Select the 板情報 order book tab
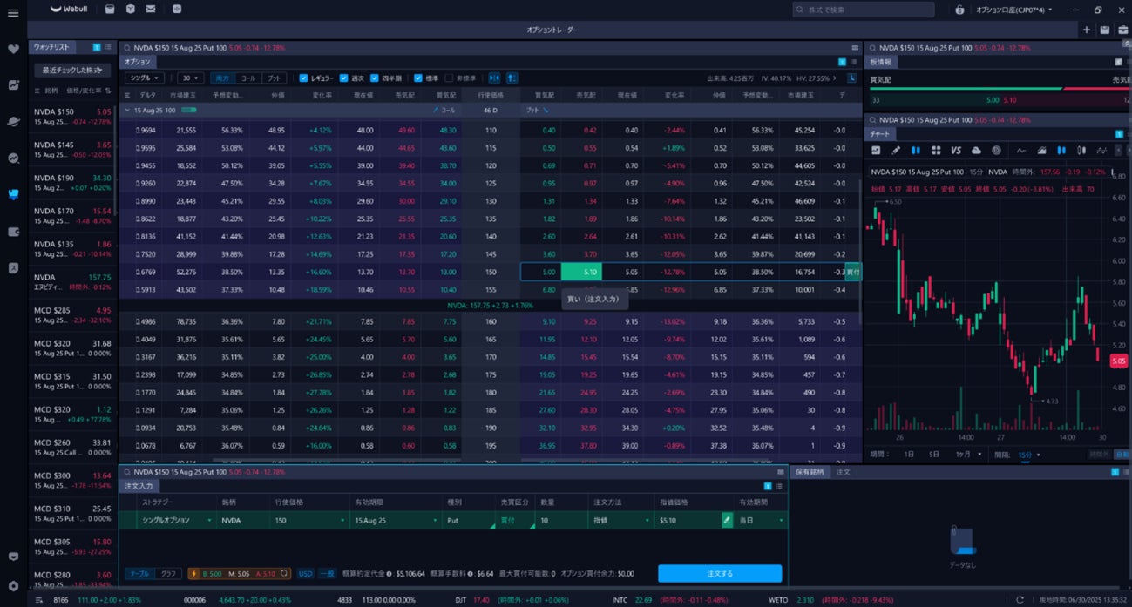Viewport: 1132px width, 607px height. click(x=883, y=62)
